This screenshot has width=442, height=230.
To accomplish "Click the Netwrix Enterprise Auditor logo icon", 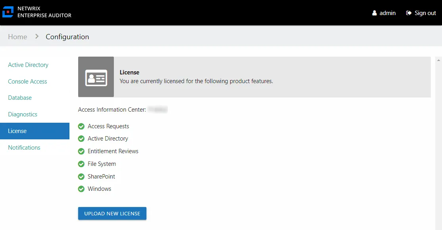I will coord(8,12).
